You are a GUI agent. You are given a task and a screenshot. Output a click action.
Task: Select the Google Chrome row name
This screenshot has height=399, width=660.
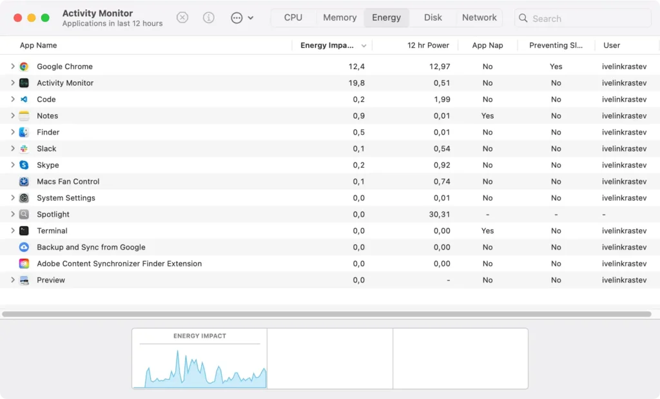point(64,66)
